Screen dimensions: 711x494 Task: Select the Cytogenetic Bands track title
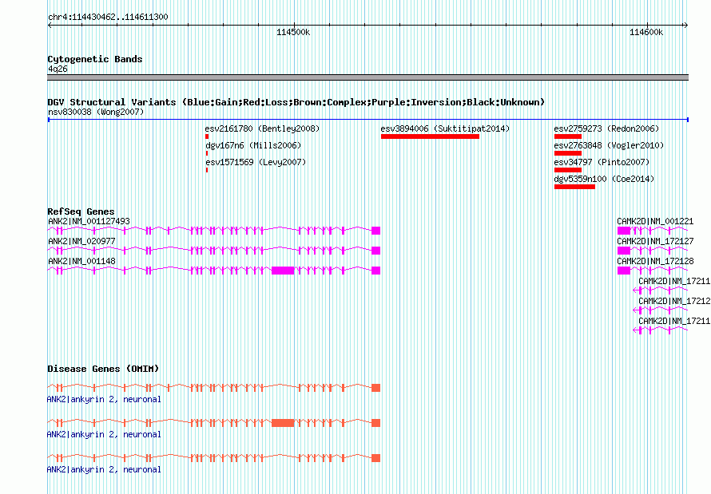pyautogui.click(x=95, y=59)
